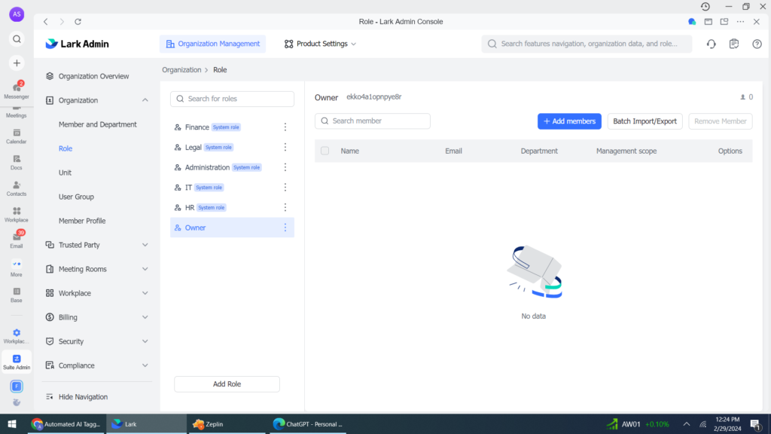Click the Remove Member button

pos(721,121)
